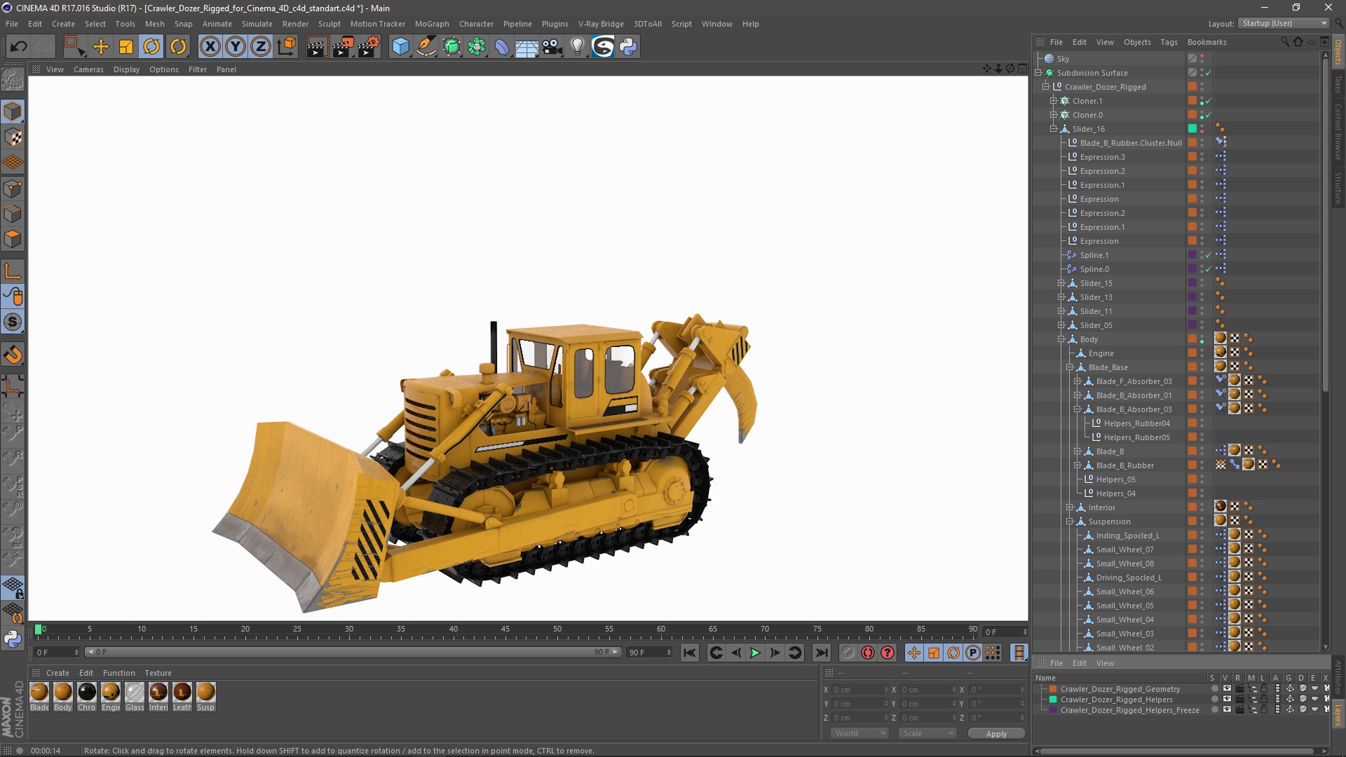Open the Scale coordinate dropdown
Image resolution: width=1346 pixels, height=757 pixels.
927,733
